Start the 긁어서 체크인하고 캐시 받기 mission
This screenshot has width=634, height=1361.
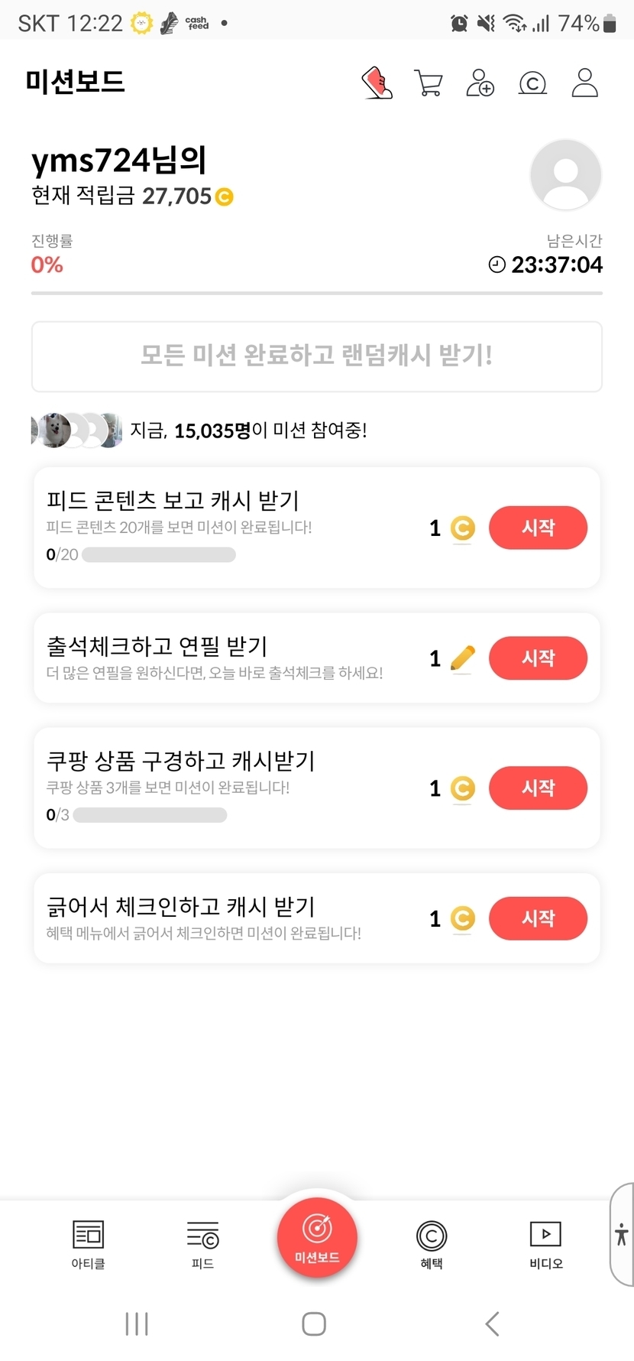(538, 918)
